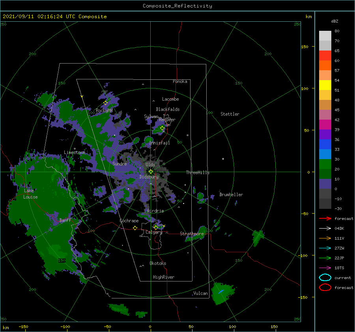Screen dimensions: 355x332
Task: Click the cyan 27ZW arrow icon
Action: (325, 248)
